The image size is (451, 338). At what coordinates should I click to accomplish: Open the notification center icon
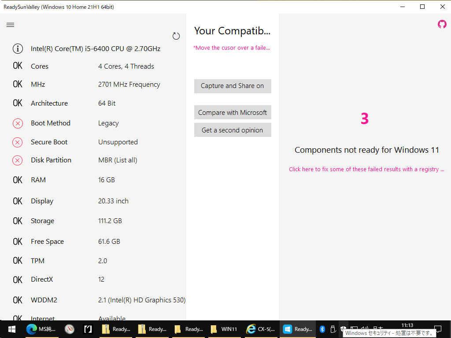point(438,329)
